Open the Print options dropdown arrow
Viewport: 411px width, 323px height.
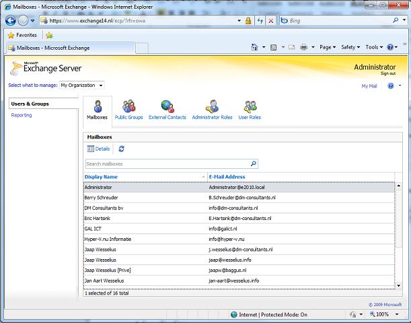(x=313, y=47)
